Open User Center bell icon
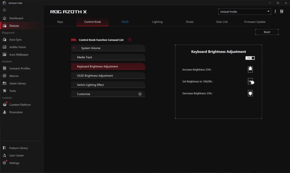 5,155
